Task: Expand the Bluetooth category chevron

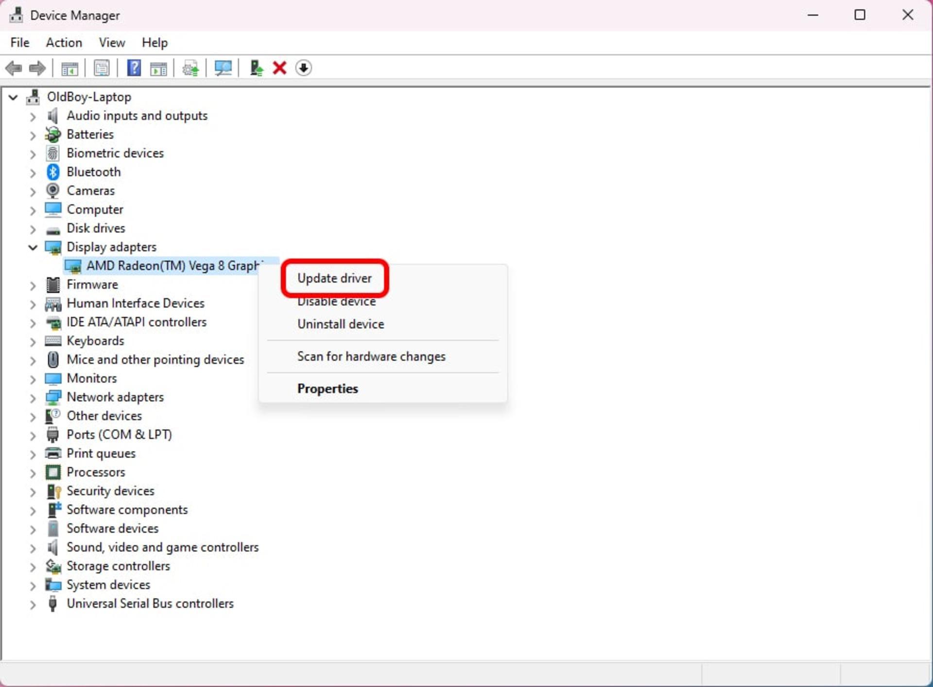Action: point(33,173)
